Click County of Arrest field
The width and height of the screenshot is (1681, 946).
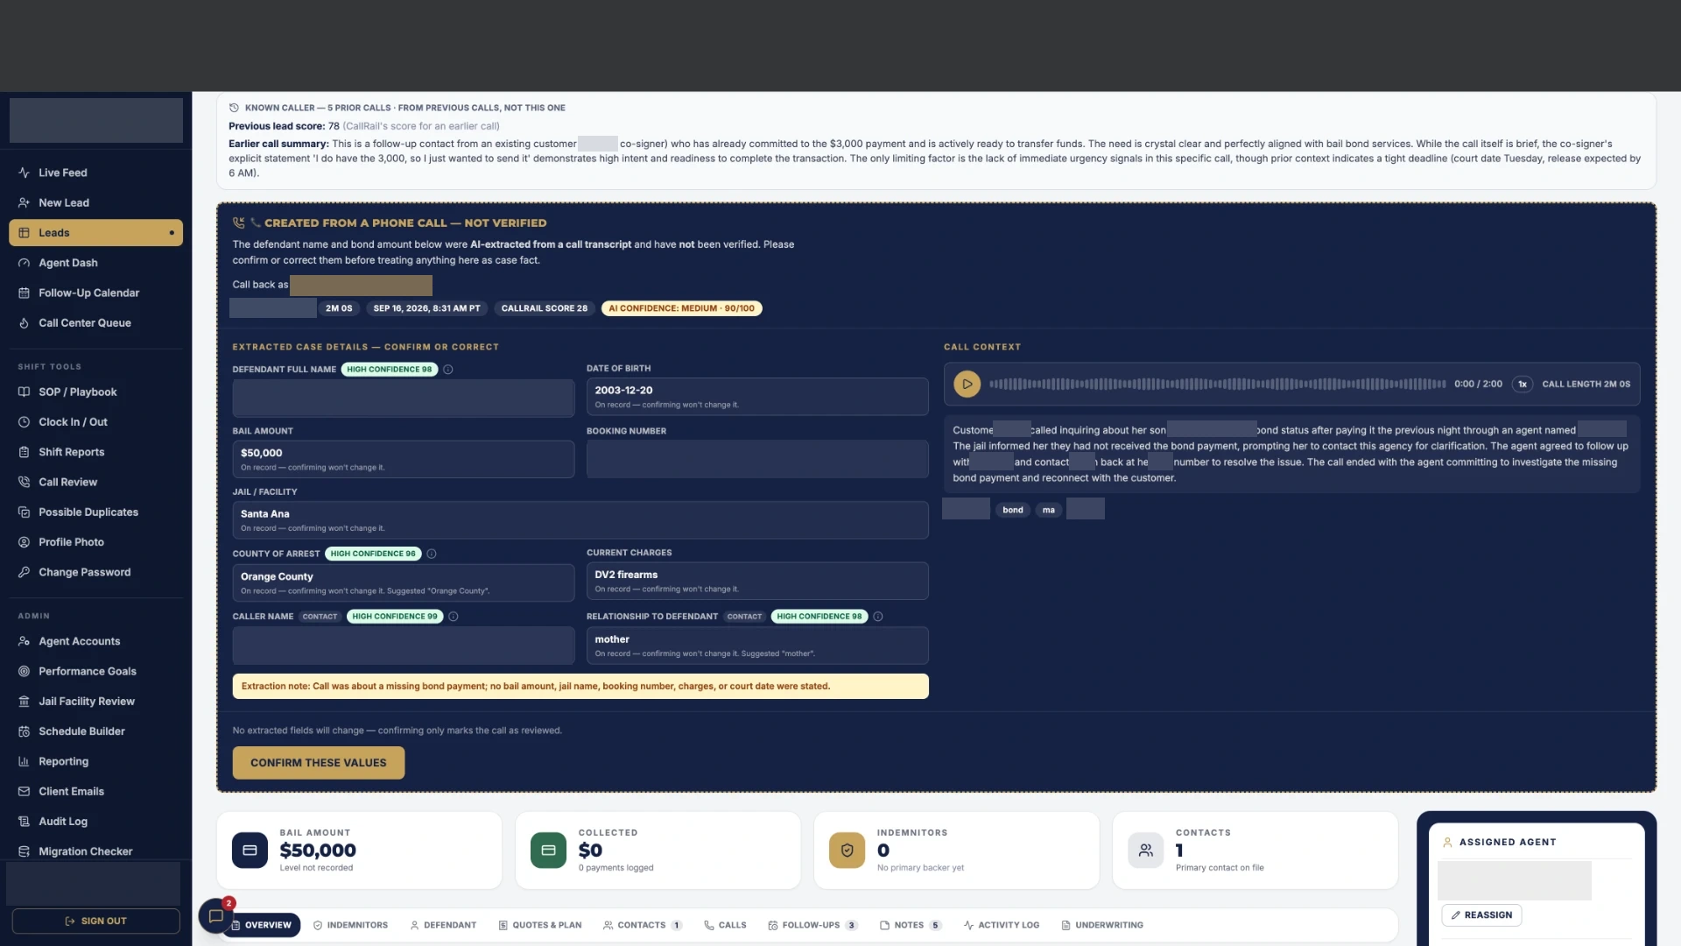(404, 582)
